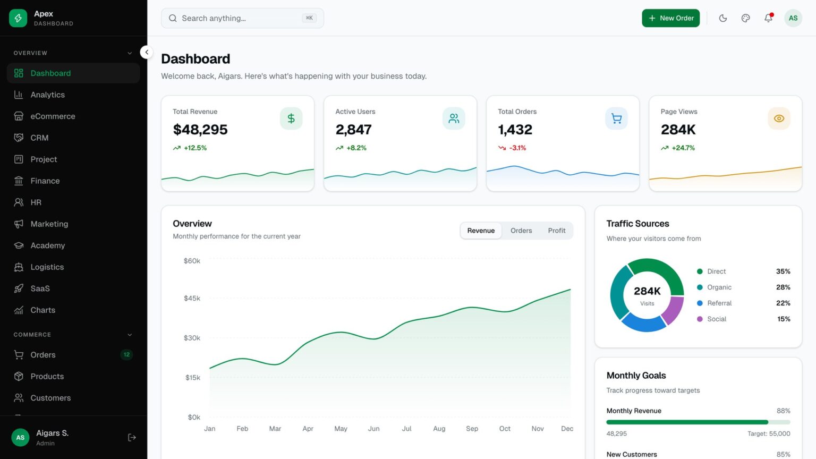The image size is (816, 459).
Task: Click the purple Social legend dot
Action: click(700, 319)
